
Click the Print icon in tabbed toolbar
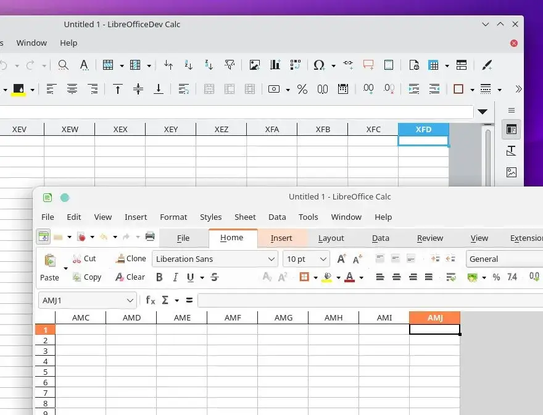tap(149, 237)
